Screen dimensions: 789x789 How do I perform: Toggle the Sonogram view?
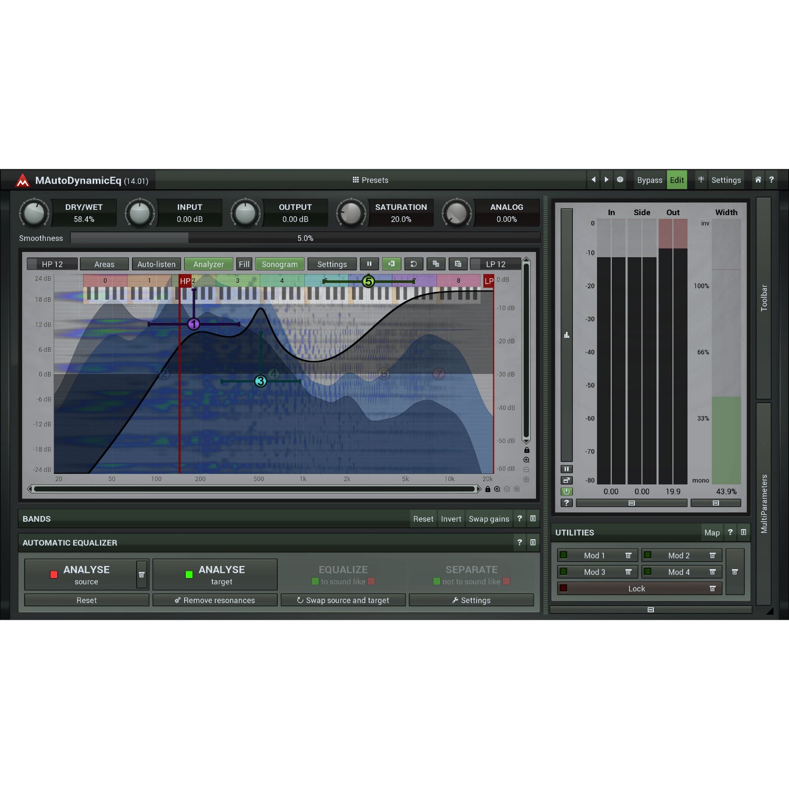279,264
